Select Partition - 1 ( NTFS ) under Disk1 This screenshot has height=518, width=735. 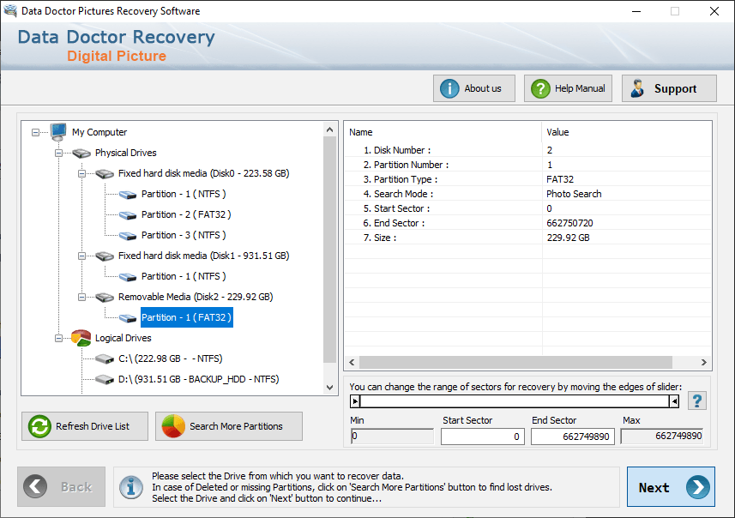tap(184, 276)
